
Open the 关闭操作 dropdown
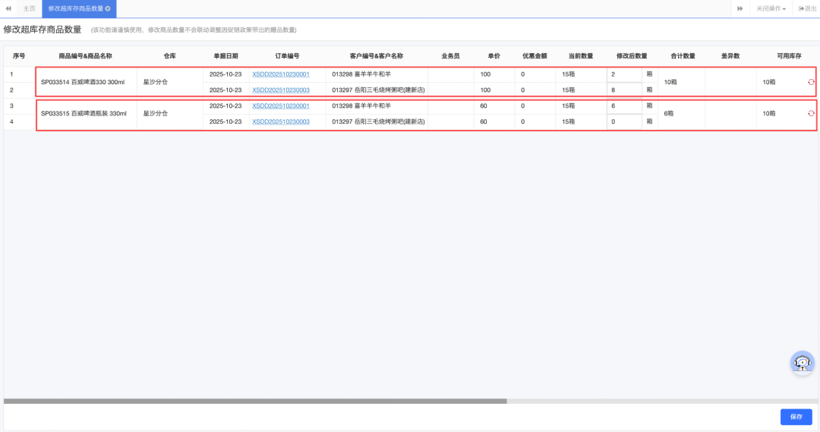771,8
